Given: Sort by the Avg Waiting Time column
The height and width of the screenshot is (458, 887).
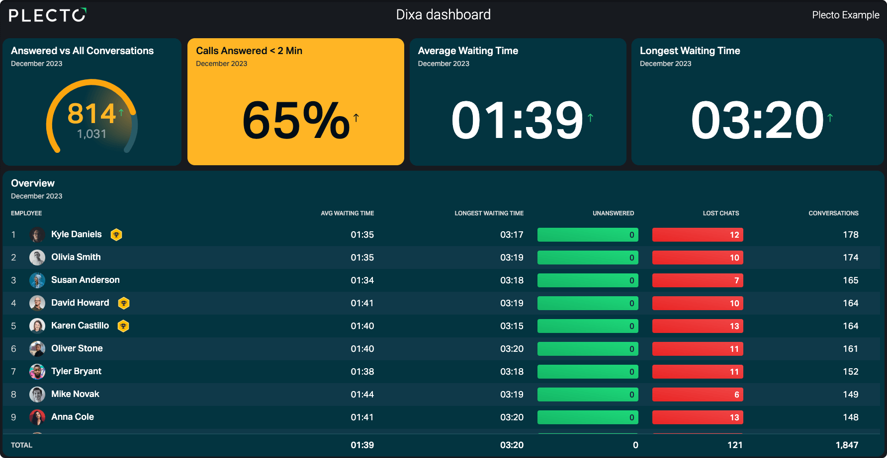Looking at the screenshot, I should 347,213.
